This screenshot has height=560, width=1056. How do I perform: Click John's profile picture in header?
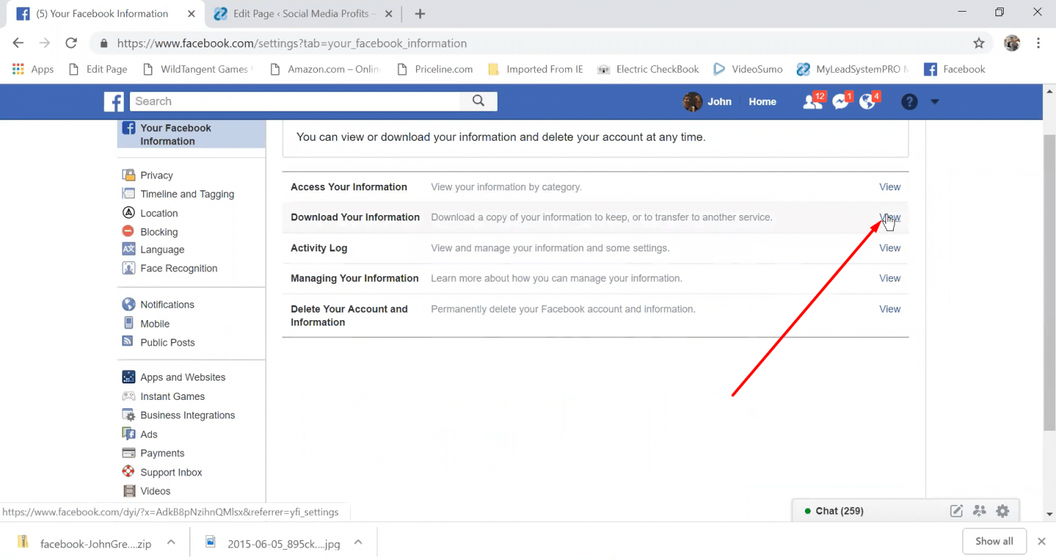(692, 102)
